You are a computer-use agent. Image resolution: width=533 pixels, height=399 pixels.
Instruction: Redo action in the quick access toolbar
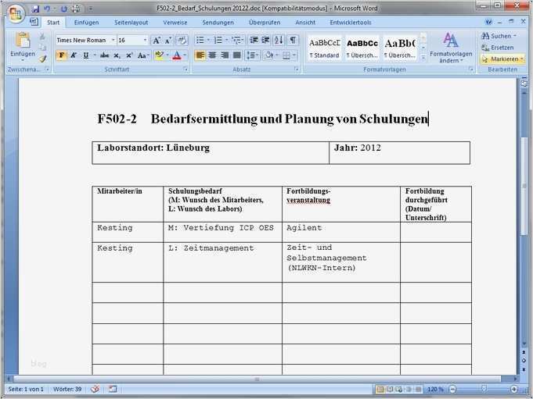tap(63, 9)
